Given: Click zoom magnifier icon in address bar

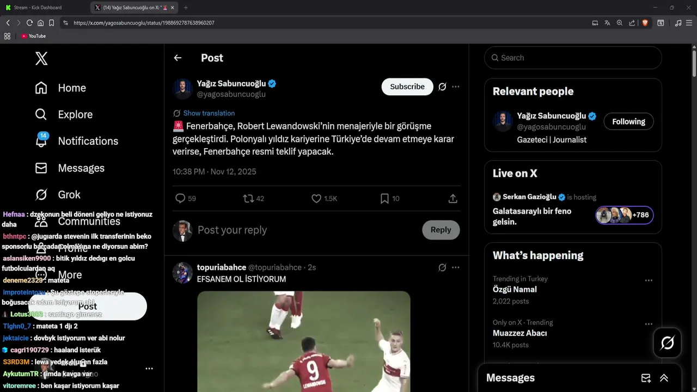Looking at the screenshot, I should click(x=620, y=23).
